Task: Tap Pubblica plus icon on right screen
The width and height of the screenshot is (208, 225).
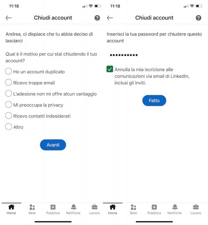Action: [x=154, y=207]
